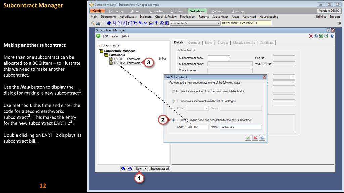Open the no master dropdown
Screen dimensions: 344x193
218,23
